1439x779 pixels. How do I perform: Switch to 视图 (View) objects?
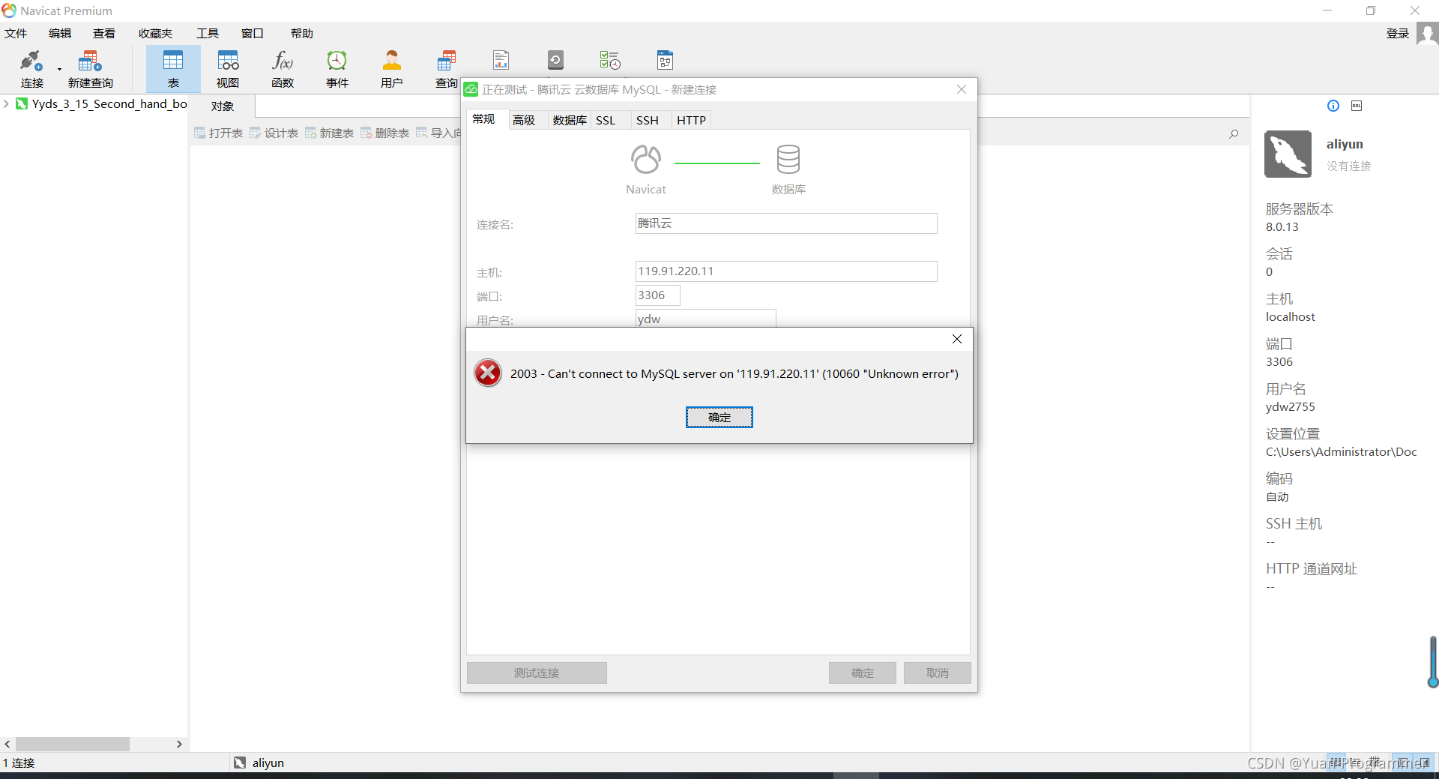tap(228, 68)
